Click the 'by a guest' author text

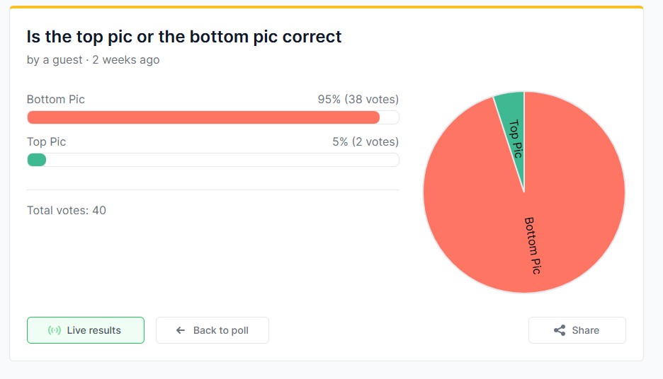tap(55, 60)
